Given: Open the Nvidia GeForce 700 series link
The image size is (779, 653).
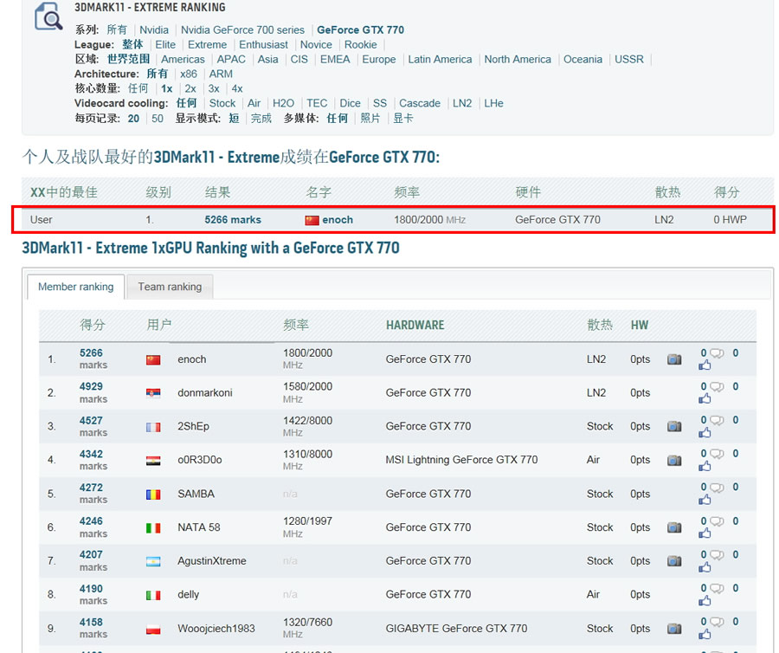Looking at the screenshot, I should tap(242, 29).
